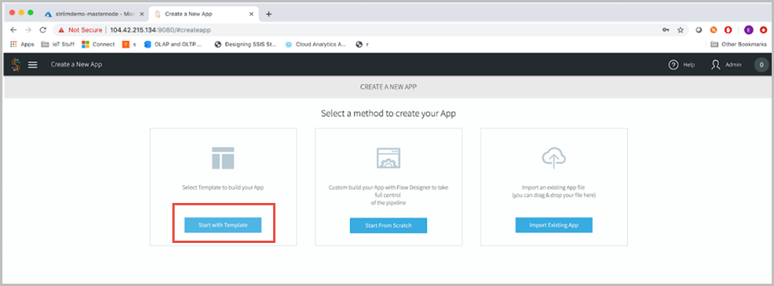Click the orange circle extension icon
Image resolution: width=774 pixels, height=286 pixels.
[x=713, y=30]
